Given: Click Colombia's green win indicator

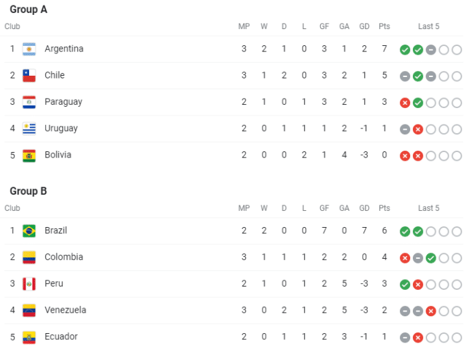Looking at the screenshot, I should [431, 258].
